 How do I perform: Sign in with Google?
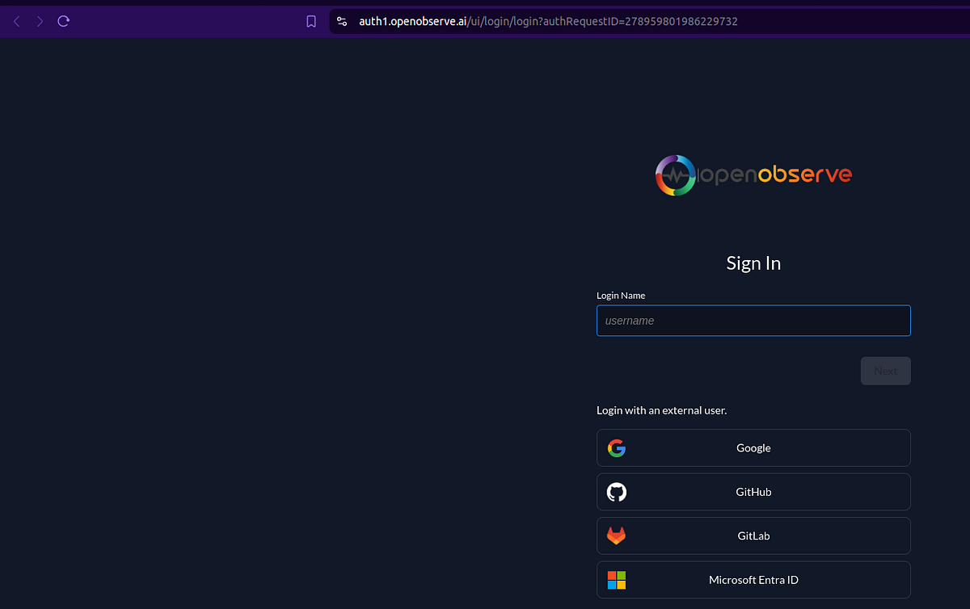(753, 447)
